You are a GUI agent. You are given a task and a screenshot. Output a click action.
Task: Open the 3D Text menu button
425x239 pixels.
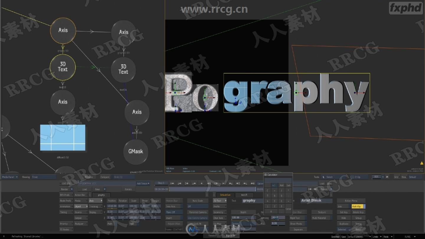[220, 201]
